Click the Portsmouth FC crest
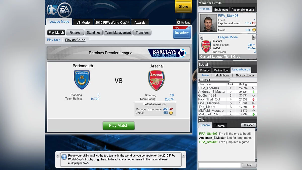 pyautogui.click(x=82, y=80)
